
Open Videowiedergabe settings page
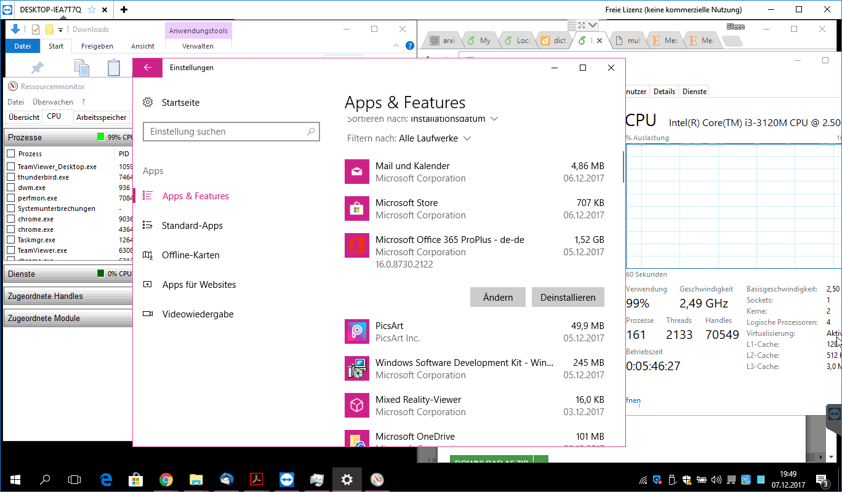pyautogui.click(x=198, y=314)
